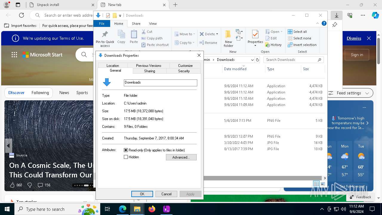Switch to Details view icon in Explorer

click(316, 184)
